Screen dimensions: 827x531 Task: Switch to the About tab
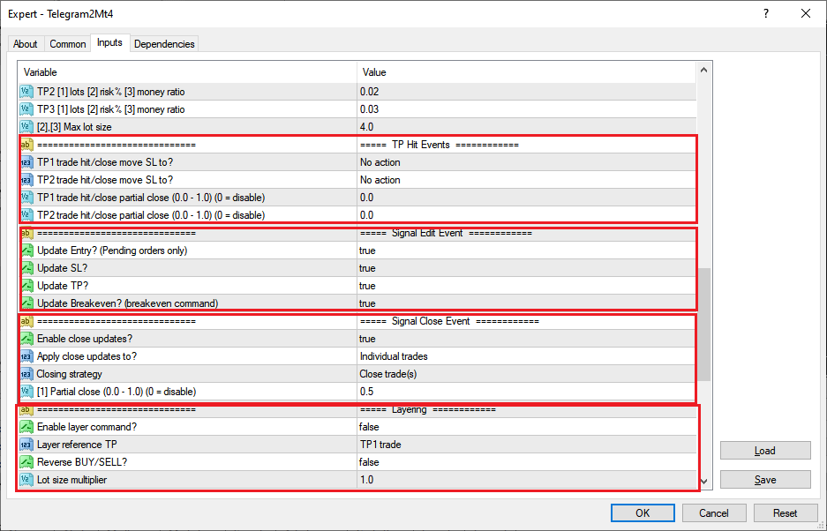[x=26, y=44]
